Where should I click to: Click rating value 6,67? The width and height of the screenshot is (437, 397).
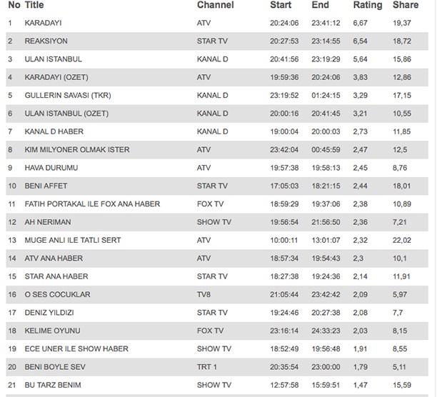click(x=360, y=23)
